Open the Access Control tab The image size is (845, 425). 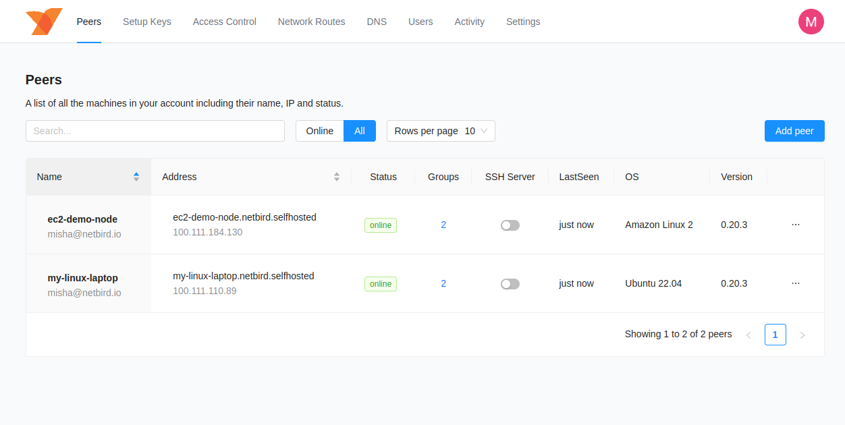pos(224,22)
